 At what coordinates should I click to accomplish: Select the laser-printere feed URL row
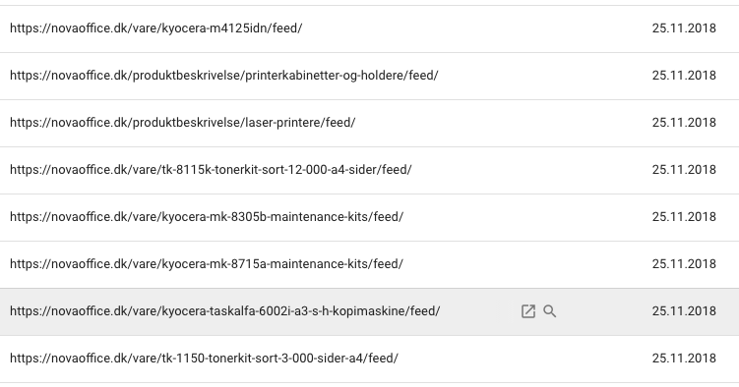370,123
